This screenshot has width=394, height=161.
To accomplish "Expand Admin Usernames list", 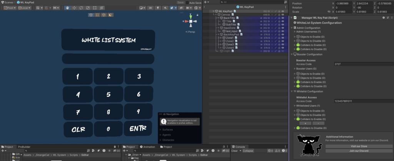I will 295,32.
